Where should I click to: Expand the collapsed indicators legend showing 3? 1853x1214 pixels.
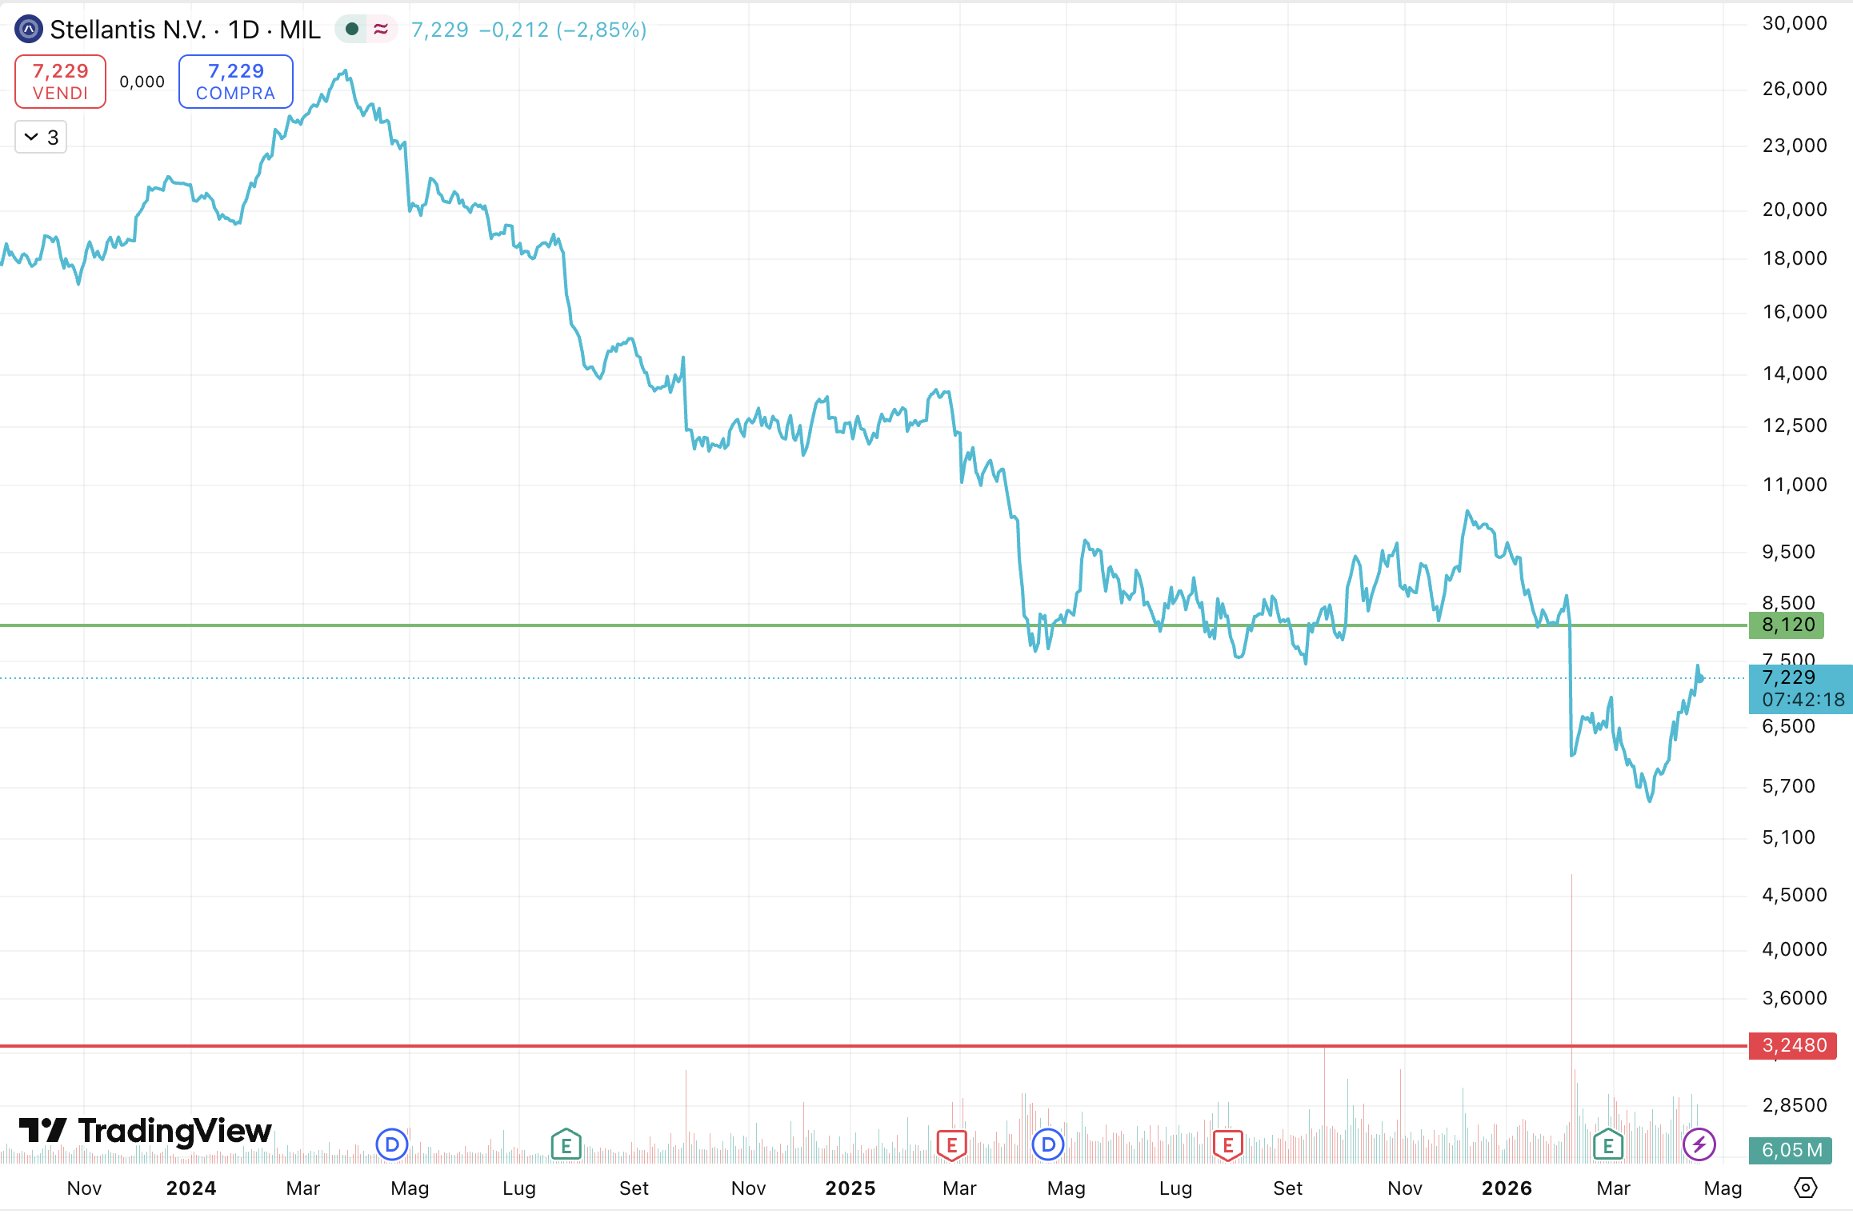click(41, 138)
